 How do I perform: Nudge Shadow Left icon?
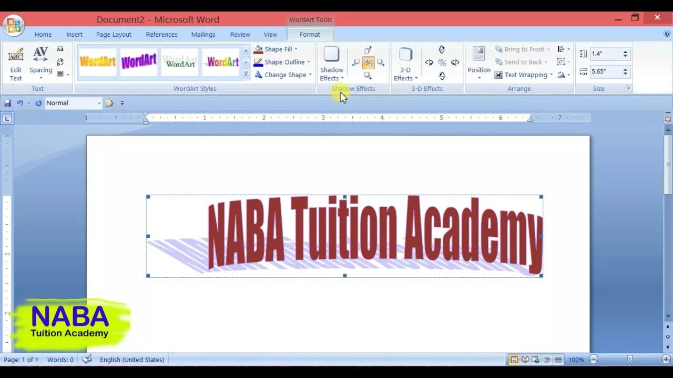point(355,62)
